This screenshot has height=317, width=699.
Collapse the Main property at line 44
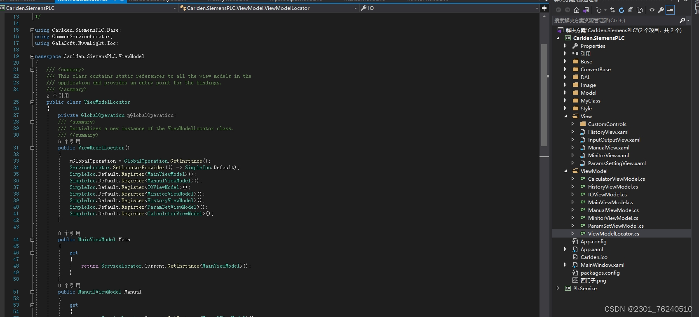(32, 240)
